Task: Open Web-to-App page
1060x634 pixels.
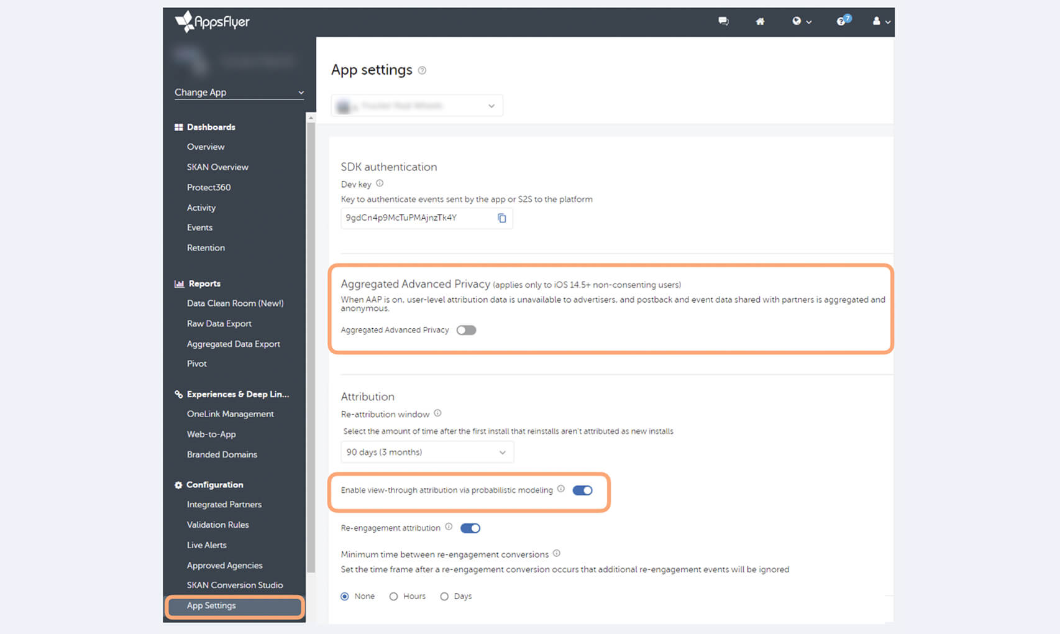Action: [211, 434]
